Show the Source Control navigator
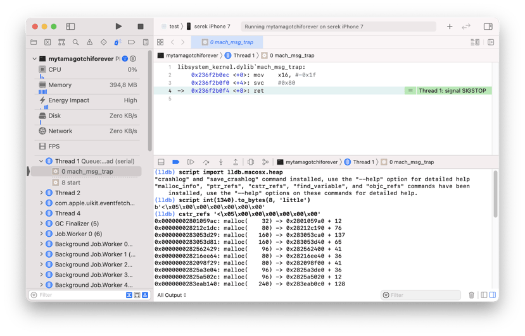This screenshot has width=525, height=336. (x=47, y=42)
